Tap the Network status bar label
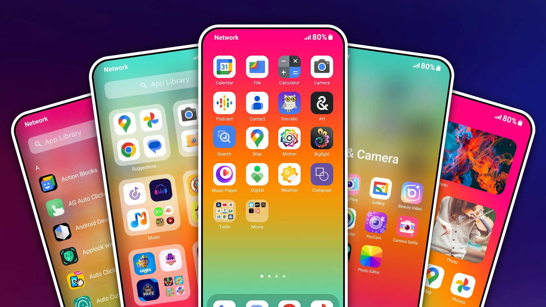 tap(226, 37)
